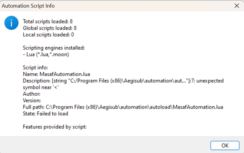Click the 'Local scripts loaded: 0' line
Viewport: 244px width, 153px height.
(x=48, y=35)
